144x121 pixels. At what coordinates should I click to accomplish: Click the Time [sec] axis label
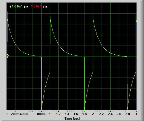coord(72,118)
